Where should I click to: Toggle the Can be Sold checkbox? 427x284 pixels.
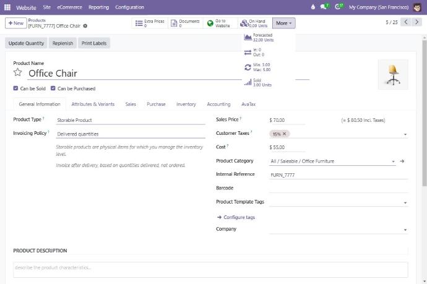pyautogui.click(x=15, y=88)
